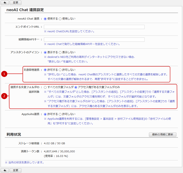Choose すべての文書フォルダ option

pyautogui.click(x=45, y=87)
